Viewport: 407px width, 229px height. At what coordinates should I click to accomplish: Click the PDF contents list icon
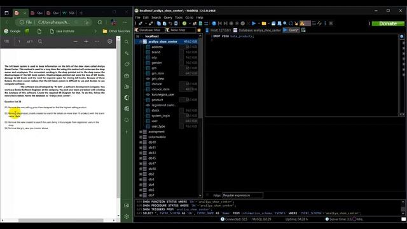pos(7,41)
